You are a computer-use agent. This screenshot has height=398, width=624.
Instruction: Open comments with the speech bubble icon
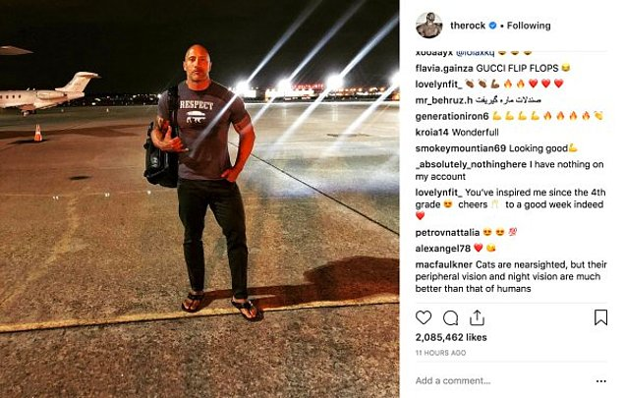tap(450, 318)
